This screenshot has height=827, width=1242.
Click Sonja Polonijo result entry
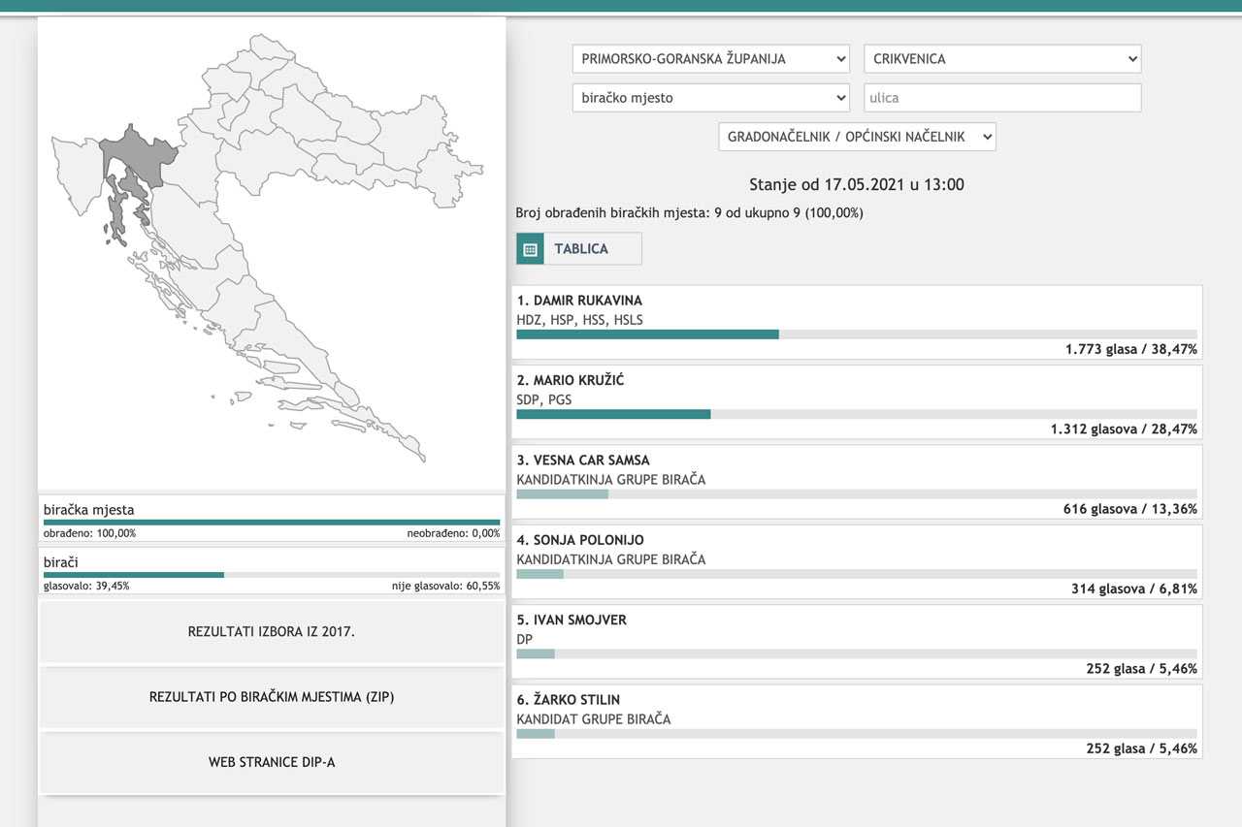(857, 562)
